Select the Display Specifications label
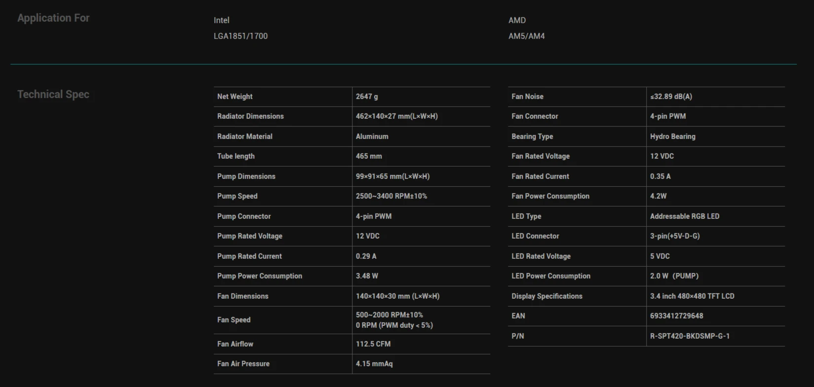The image size is (814, 387). click(547, 296)
